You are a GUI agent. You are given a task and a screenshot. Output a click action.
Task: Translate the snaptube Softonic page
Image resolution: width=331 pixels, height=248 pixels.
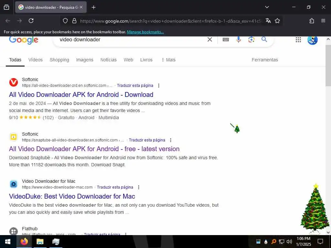click(147, 140)
